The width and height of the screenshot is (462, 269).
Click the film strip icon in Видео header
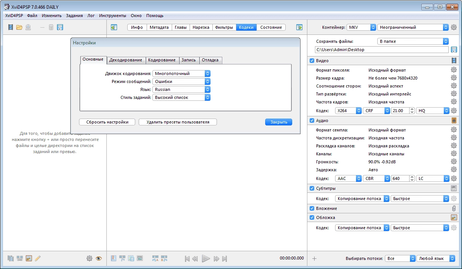[454, 61]
